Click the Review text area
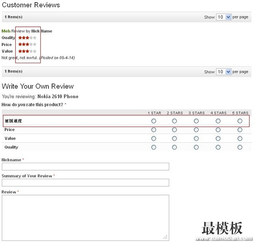255x243 pixels. click(85, 217)
